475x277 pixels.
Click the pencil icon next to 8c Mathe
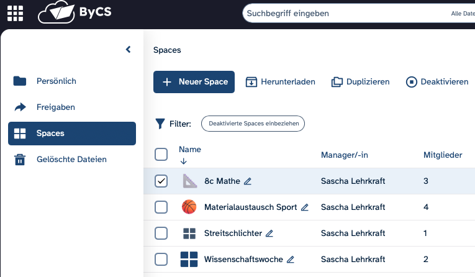point(248,181)
